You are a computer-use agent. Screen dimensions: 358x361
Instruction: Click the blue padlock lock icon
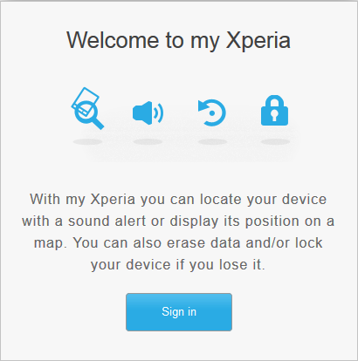pos(274,111)
